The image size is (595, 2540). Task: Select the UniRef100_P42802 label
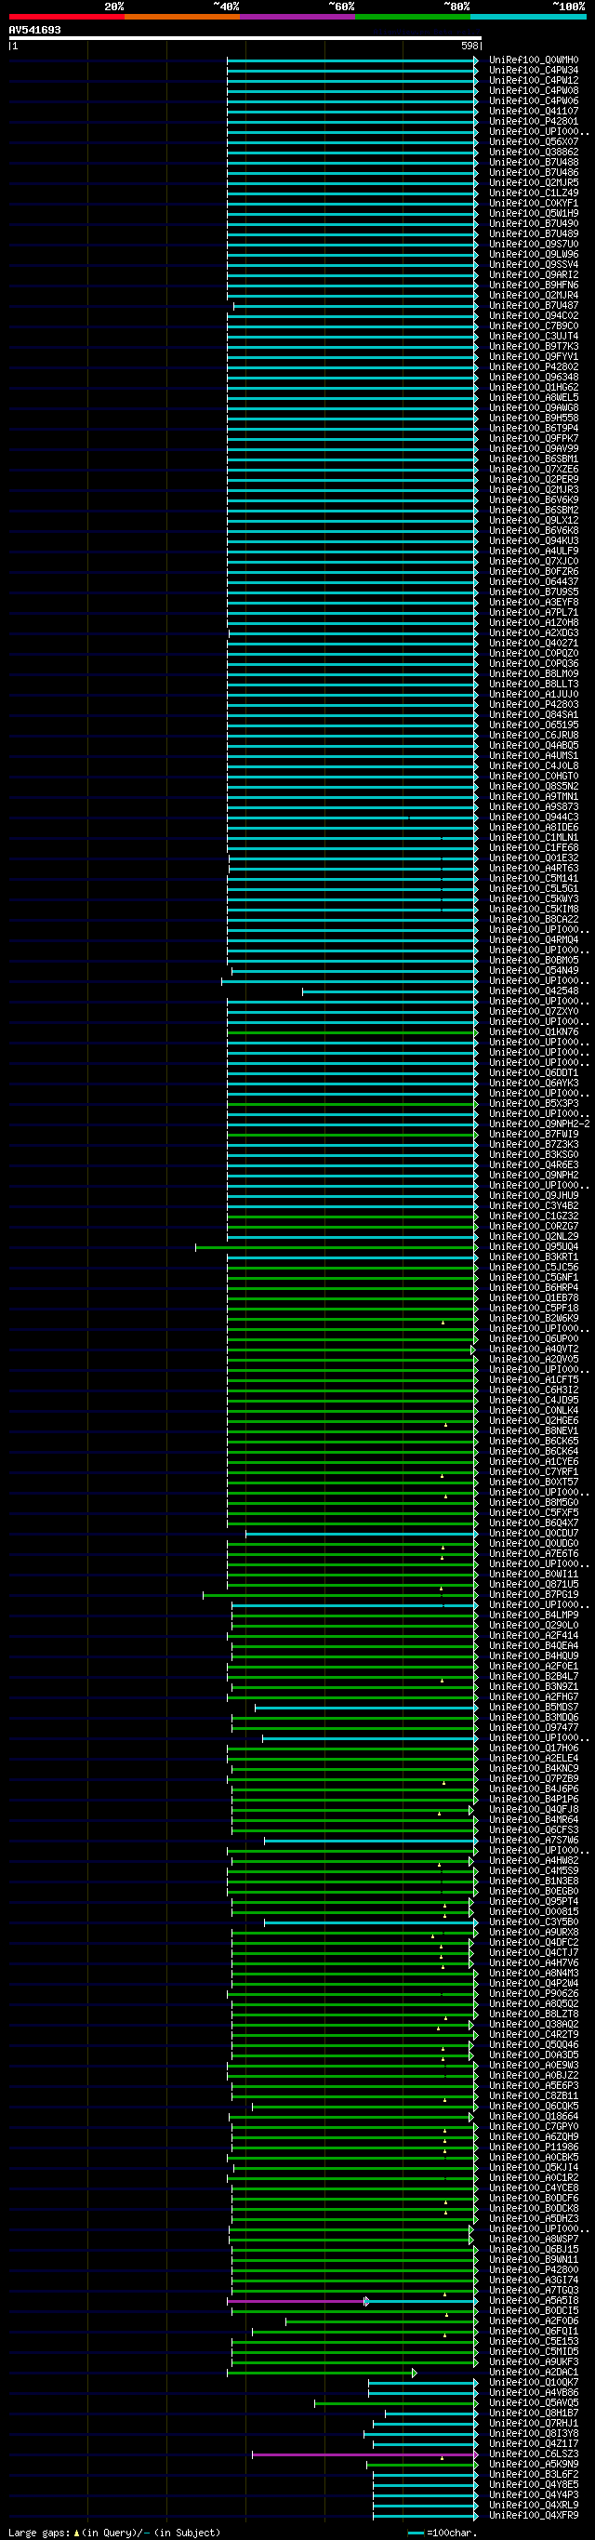pos(534,366)
